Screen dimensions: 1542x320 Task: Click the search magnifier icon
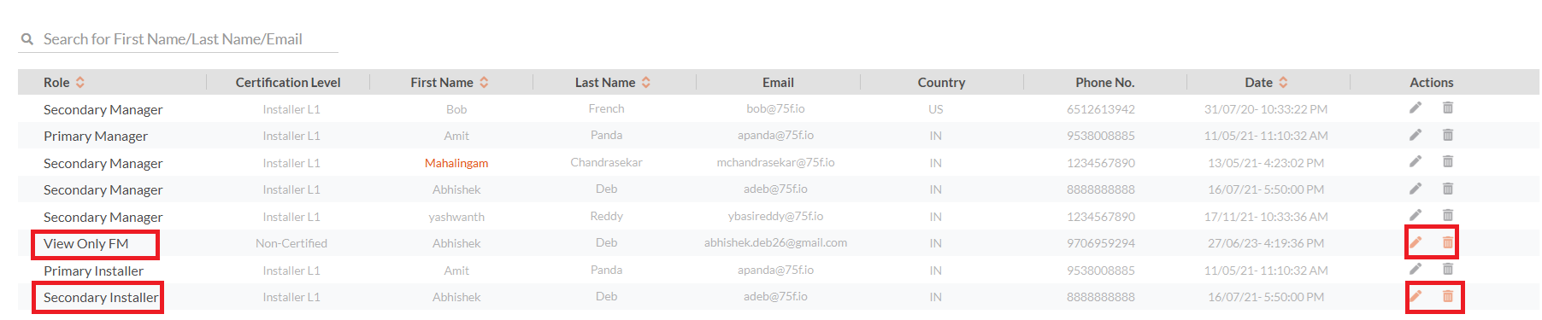27,39
